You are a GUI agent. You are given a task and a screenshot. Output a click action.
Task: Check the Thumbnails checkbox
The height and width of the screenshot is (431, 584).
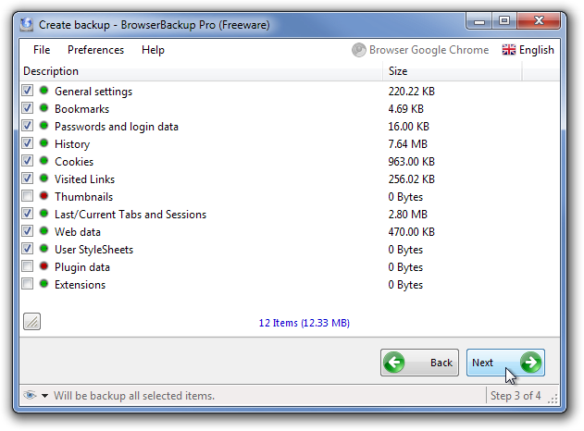[27, 196]
